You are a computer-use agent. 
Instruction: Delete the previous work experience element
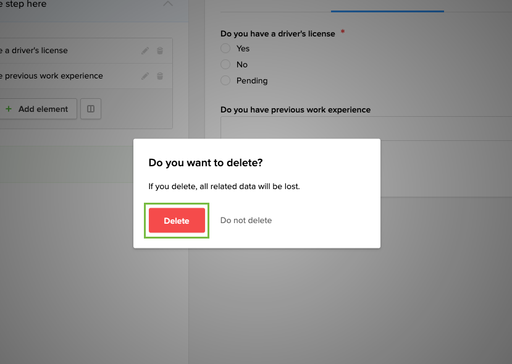[160, 76]
